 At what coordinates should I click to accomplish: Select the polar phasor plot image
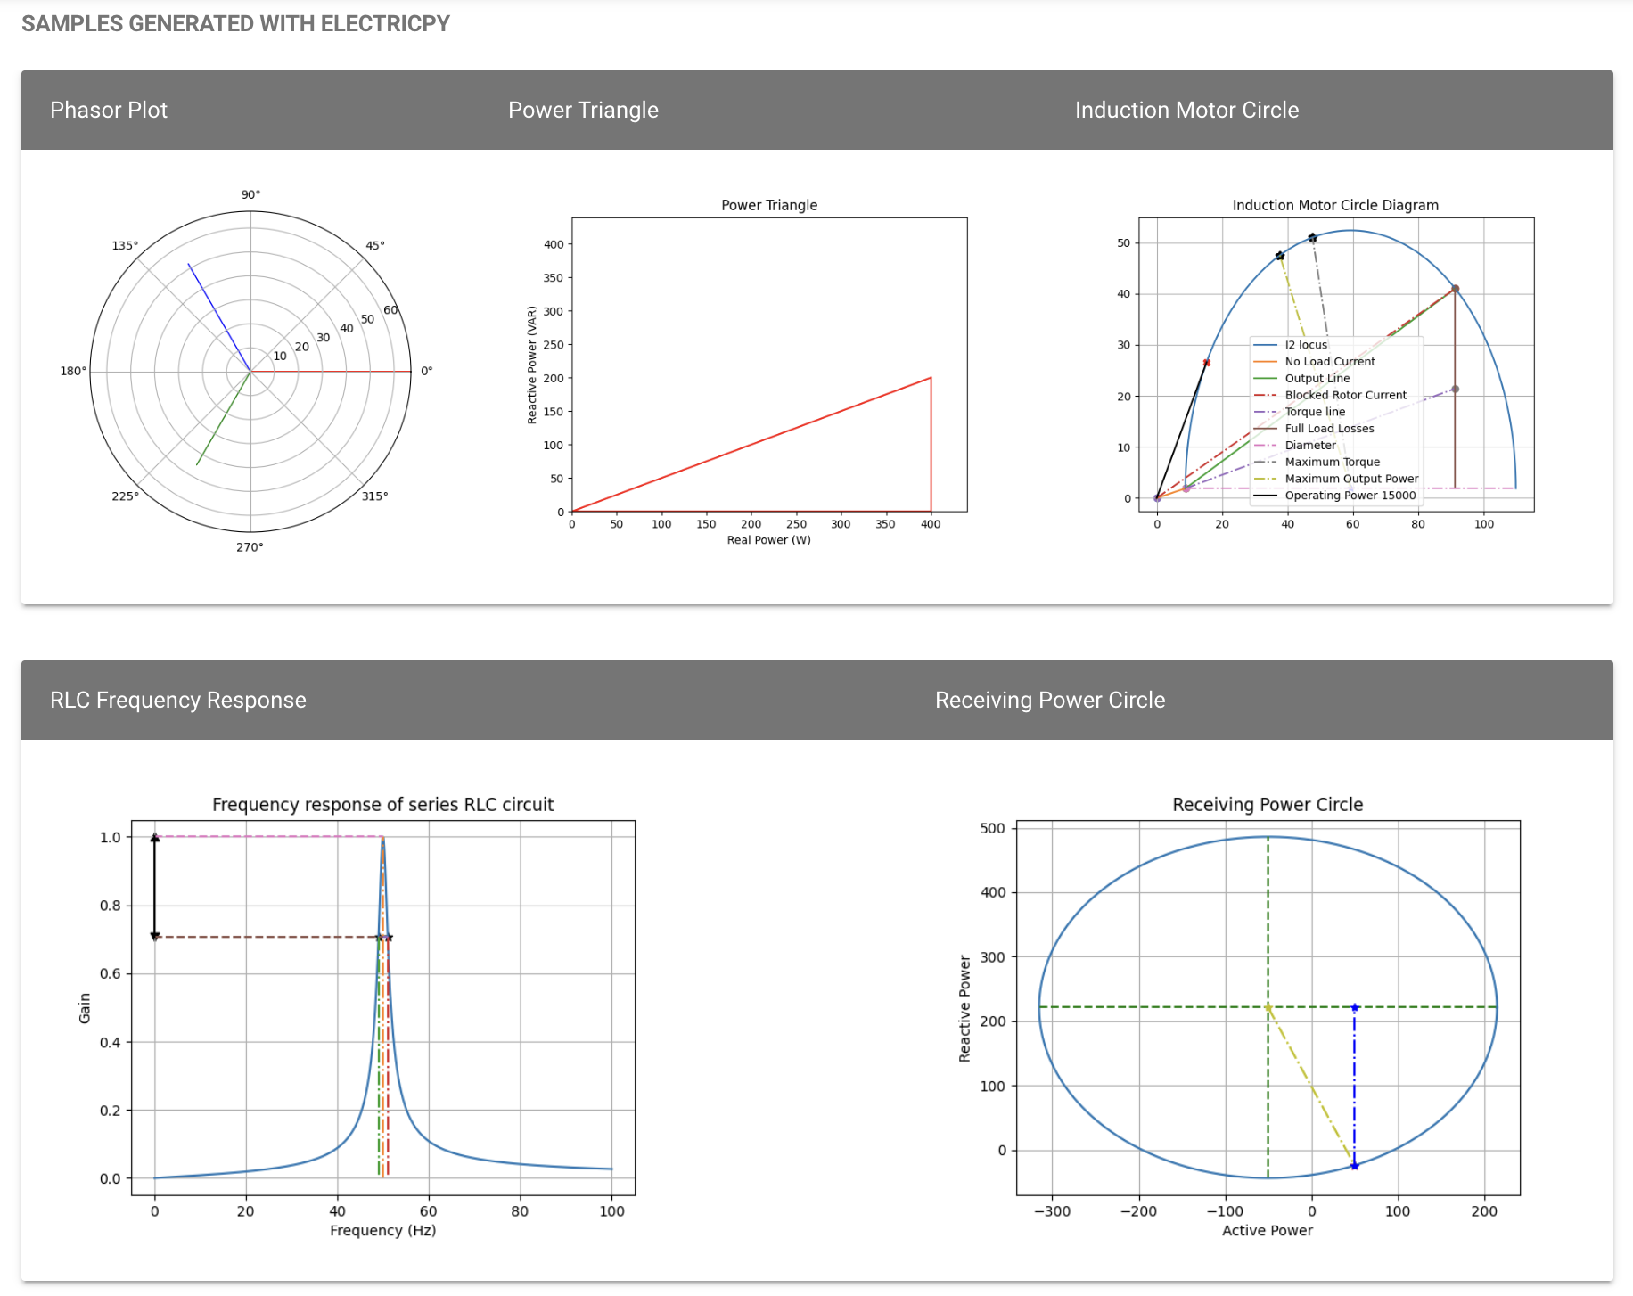(250, 371)
